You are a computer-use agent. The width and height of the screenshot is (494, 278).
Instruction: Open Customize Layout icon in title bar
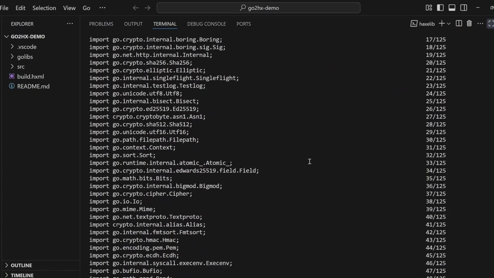click(x=429, y=8)
